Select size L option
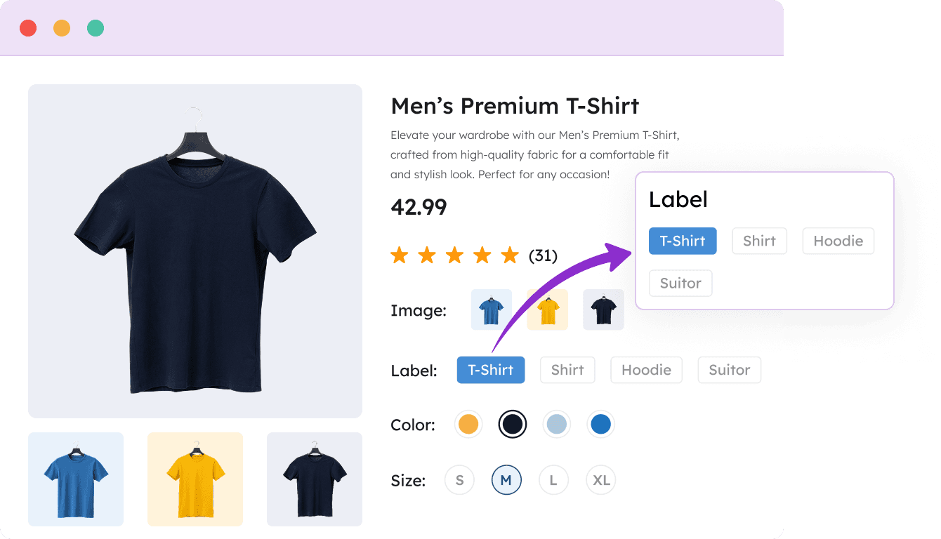 coord(553,481)
